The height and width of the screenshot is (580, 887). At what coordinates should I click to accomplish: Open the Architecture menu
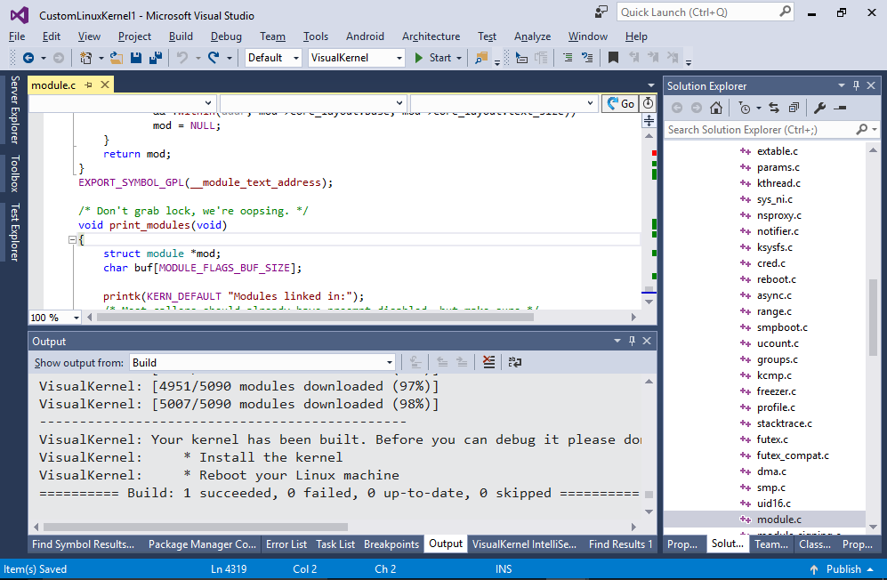[x=431, y=36]
